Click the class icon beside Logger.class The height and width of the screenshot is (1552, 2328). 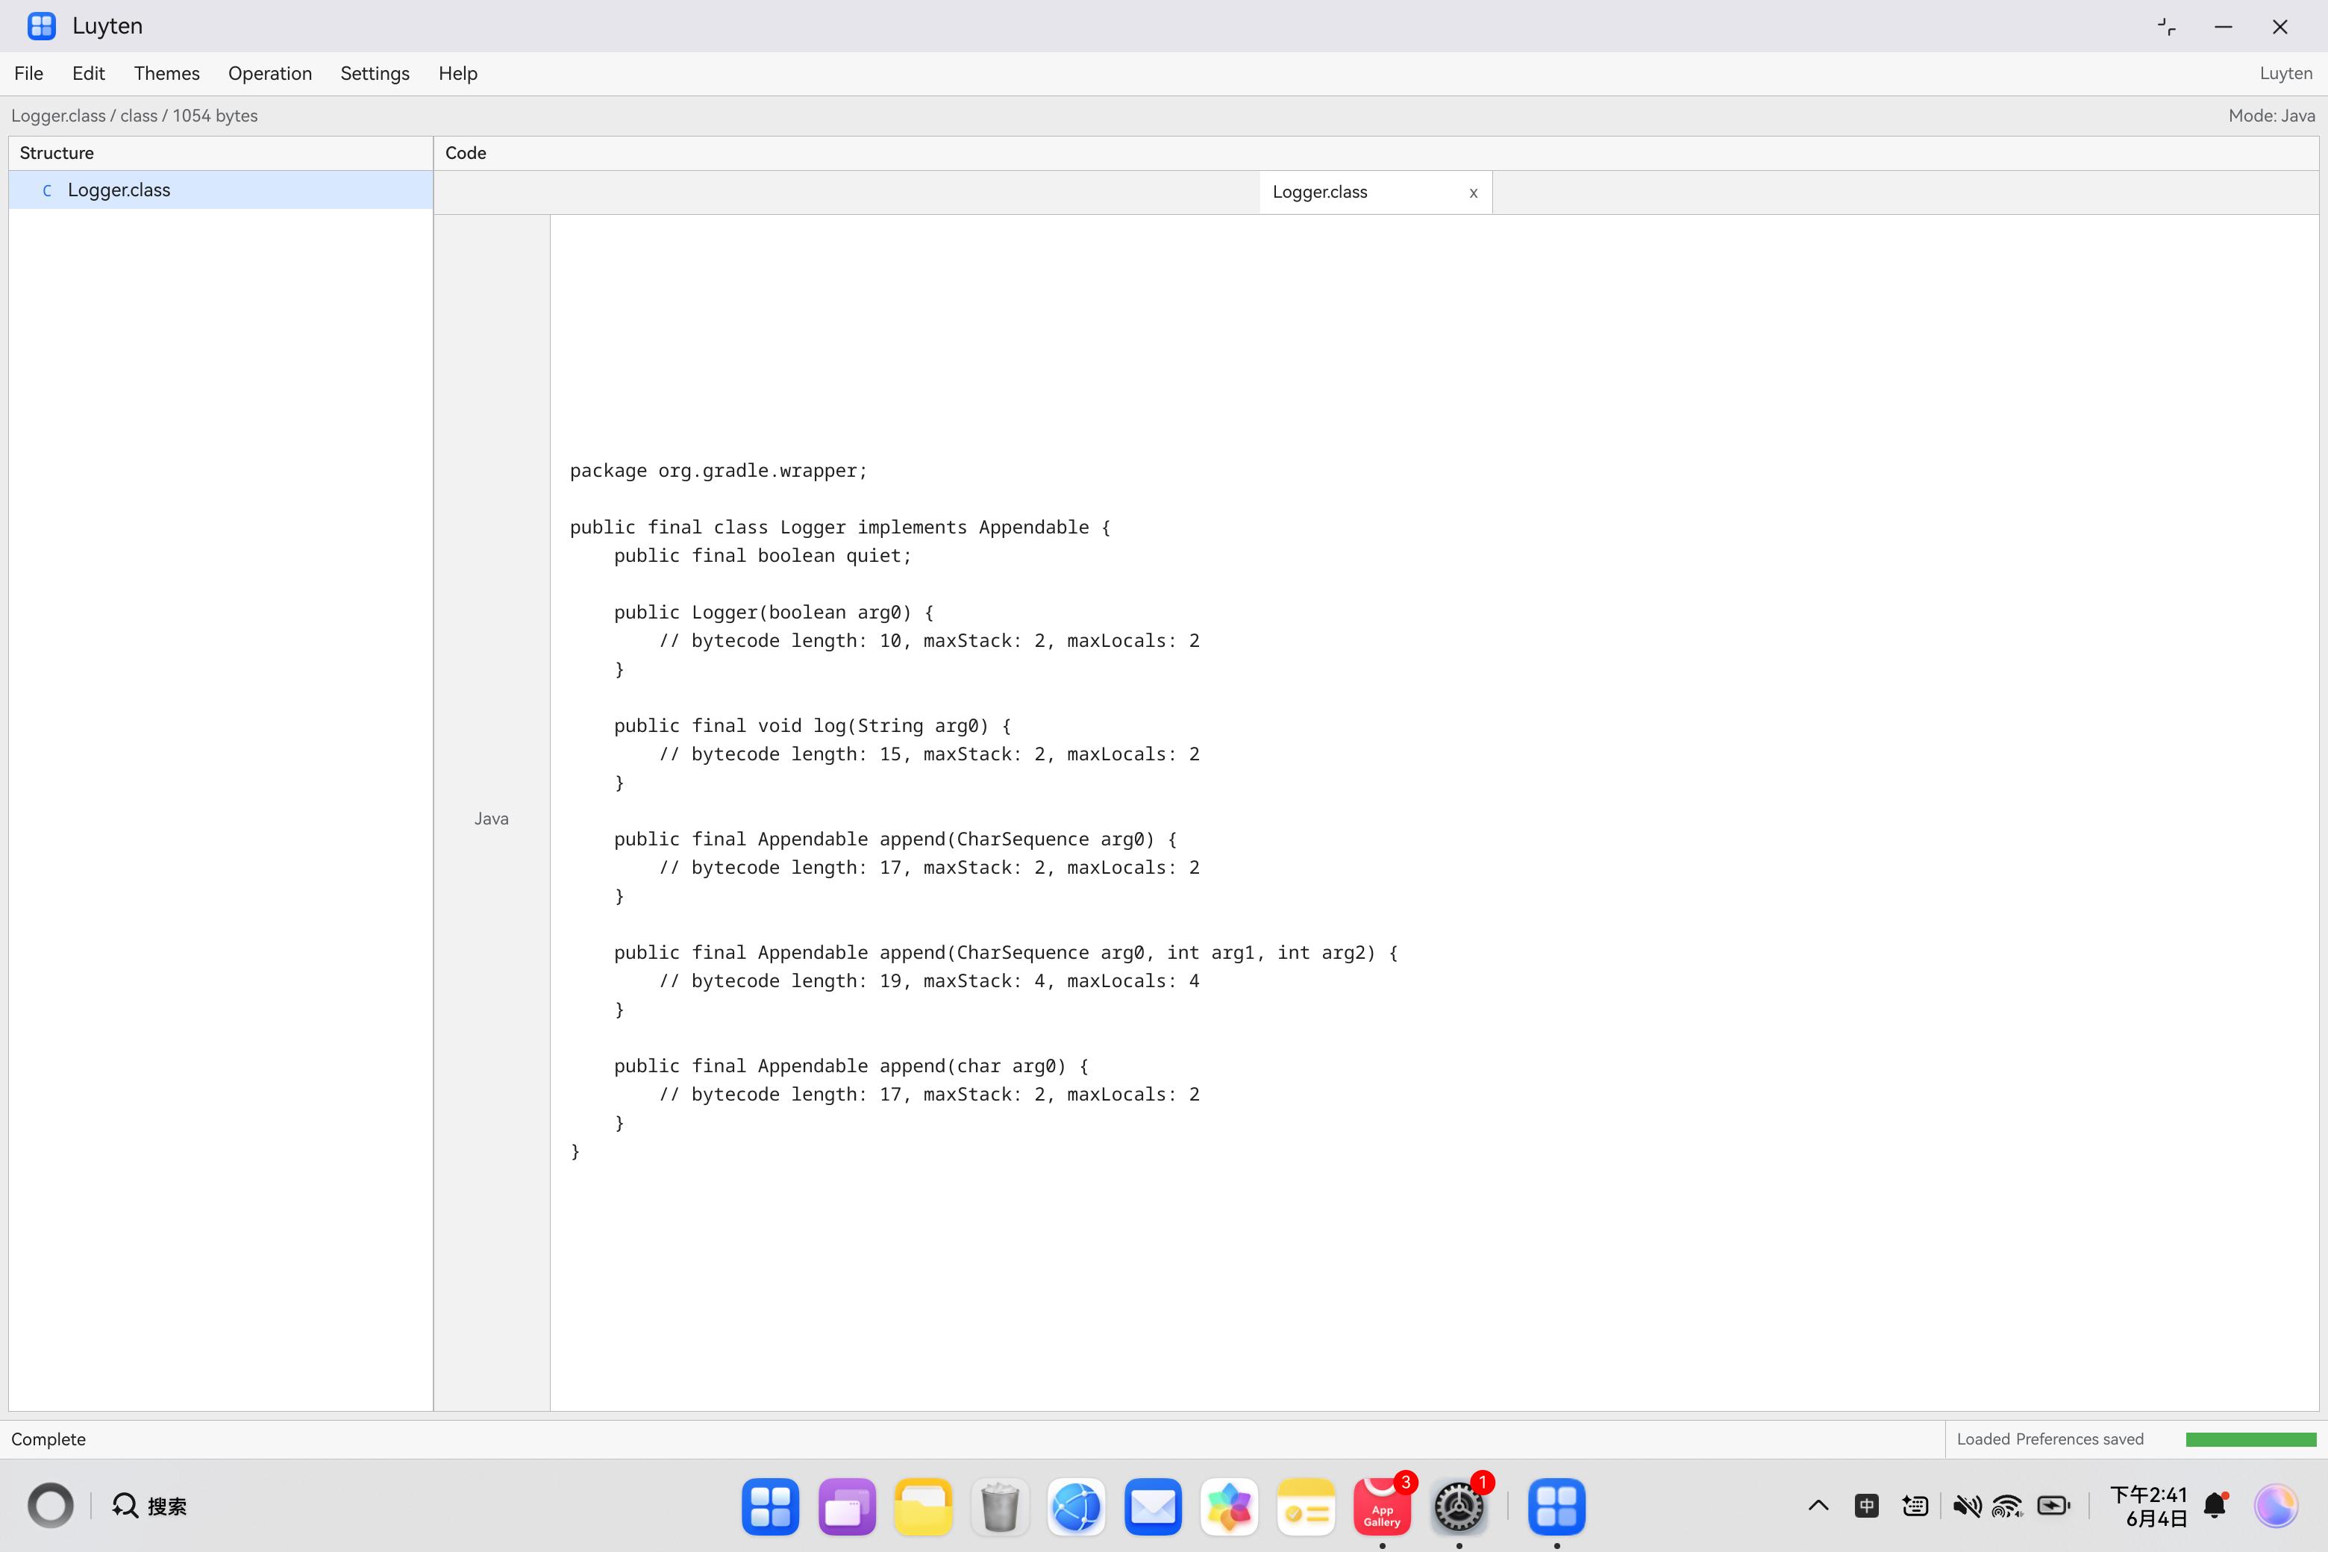pyautogui.click(x=46, y=190)
